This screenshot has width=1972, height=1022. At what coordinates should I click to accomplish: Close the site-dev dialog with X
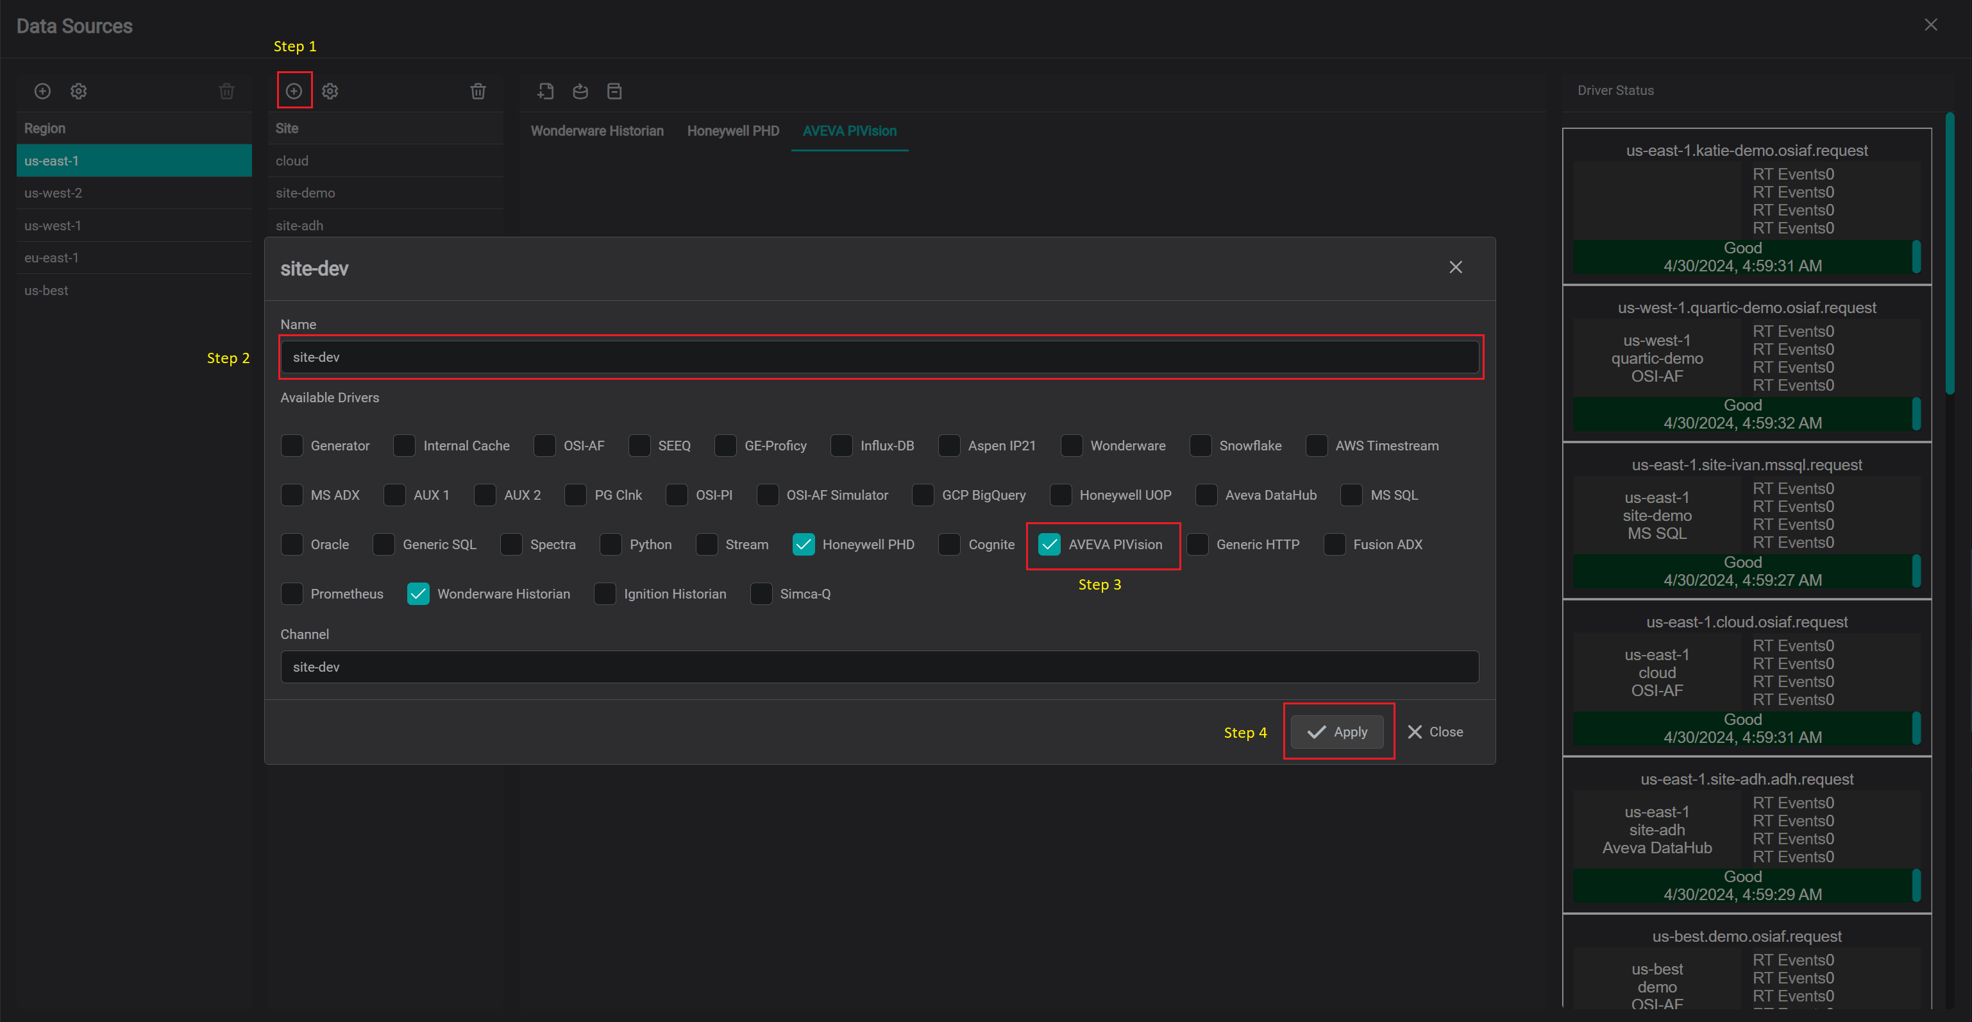pyautogui.click(x=1455, y=268)
